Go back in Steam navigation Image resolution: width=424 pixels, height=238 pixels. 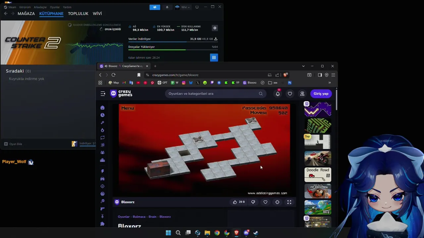coord(6,14)
